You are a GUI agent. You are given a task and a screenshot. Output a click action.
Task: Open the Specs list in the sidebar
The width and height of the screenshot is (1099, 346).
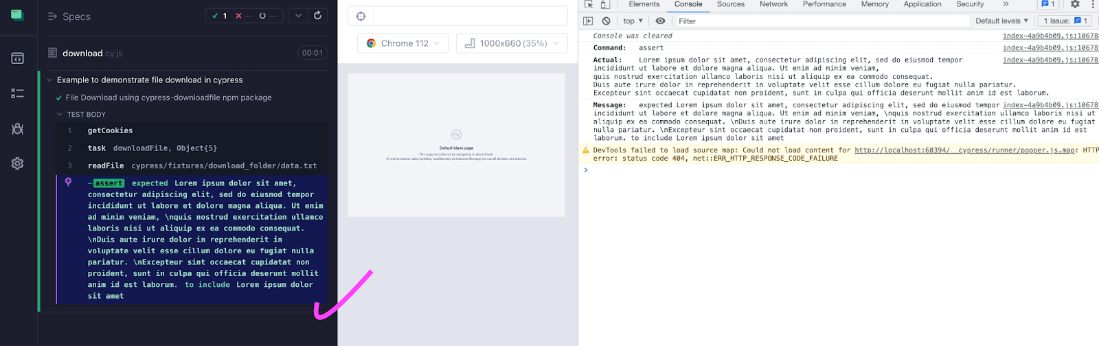tap(17, 58)
